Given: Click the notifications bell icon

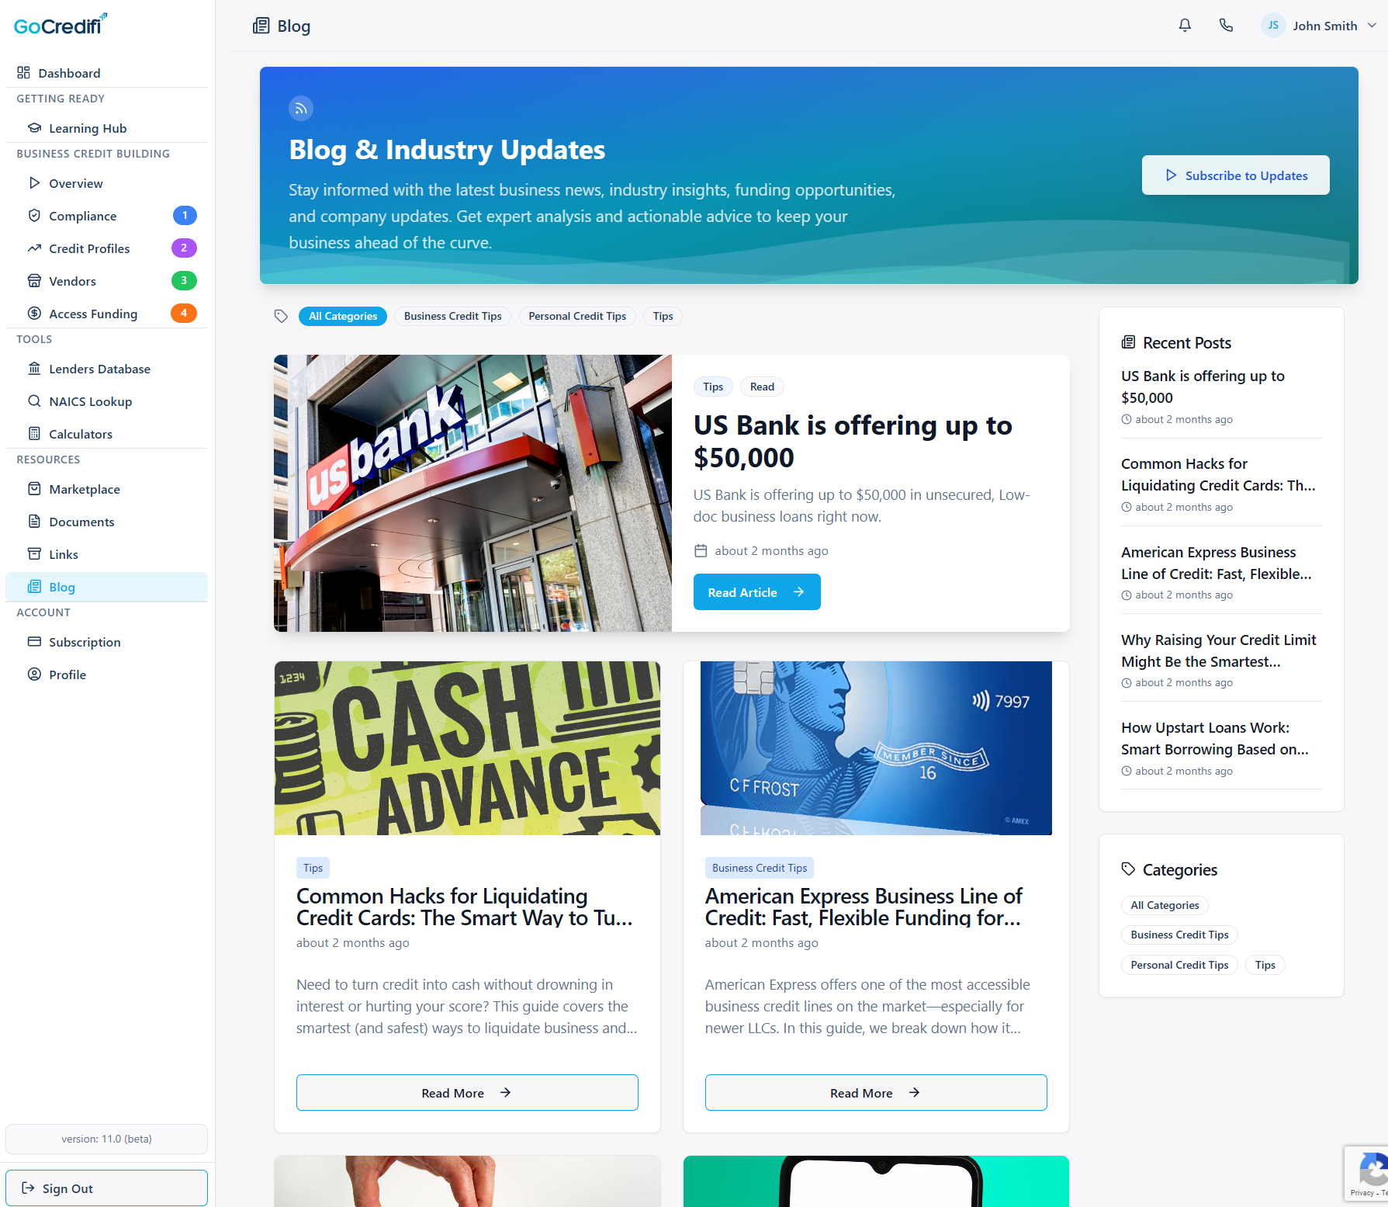Looking at the screenshot, I should point(1185,25).
